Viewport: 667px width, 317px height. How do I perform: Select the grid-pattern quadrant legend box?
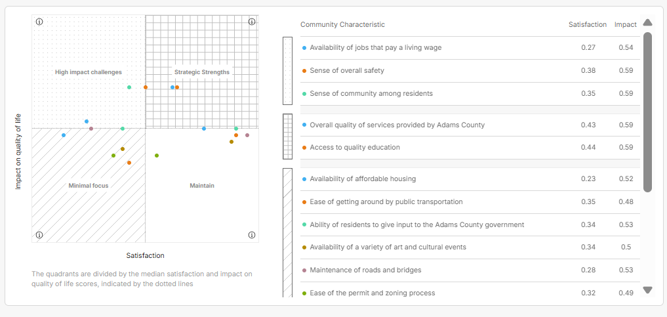click(287, 136)
